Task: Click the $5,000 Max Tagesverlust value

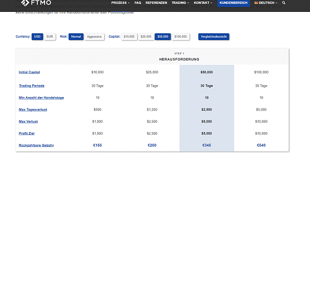Action: pos(261,109)
